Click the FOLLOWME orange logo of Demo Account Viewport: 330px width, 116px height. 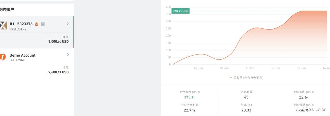3,57
